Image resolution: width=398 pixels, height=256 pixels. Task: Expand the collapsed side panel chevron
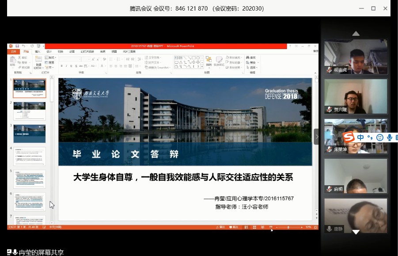click(x=316, y=137)
